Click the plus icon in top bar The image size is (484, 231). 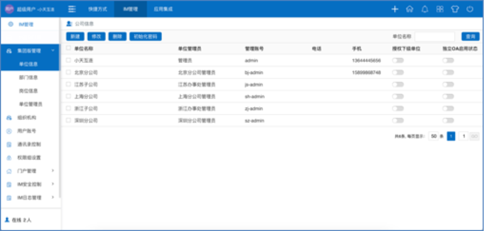point(395,9)
